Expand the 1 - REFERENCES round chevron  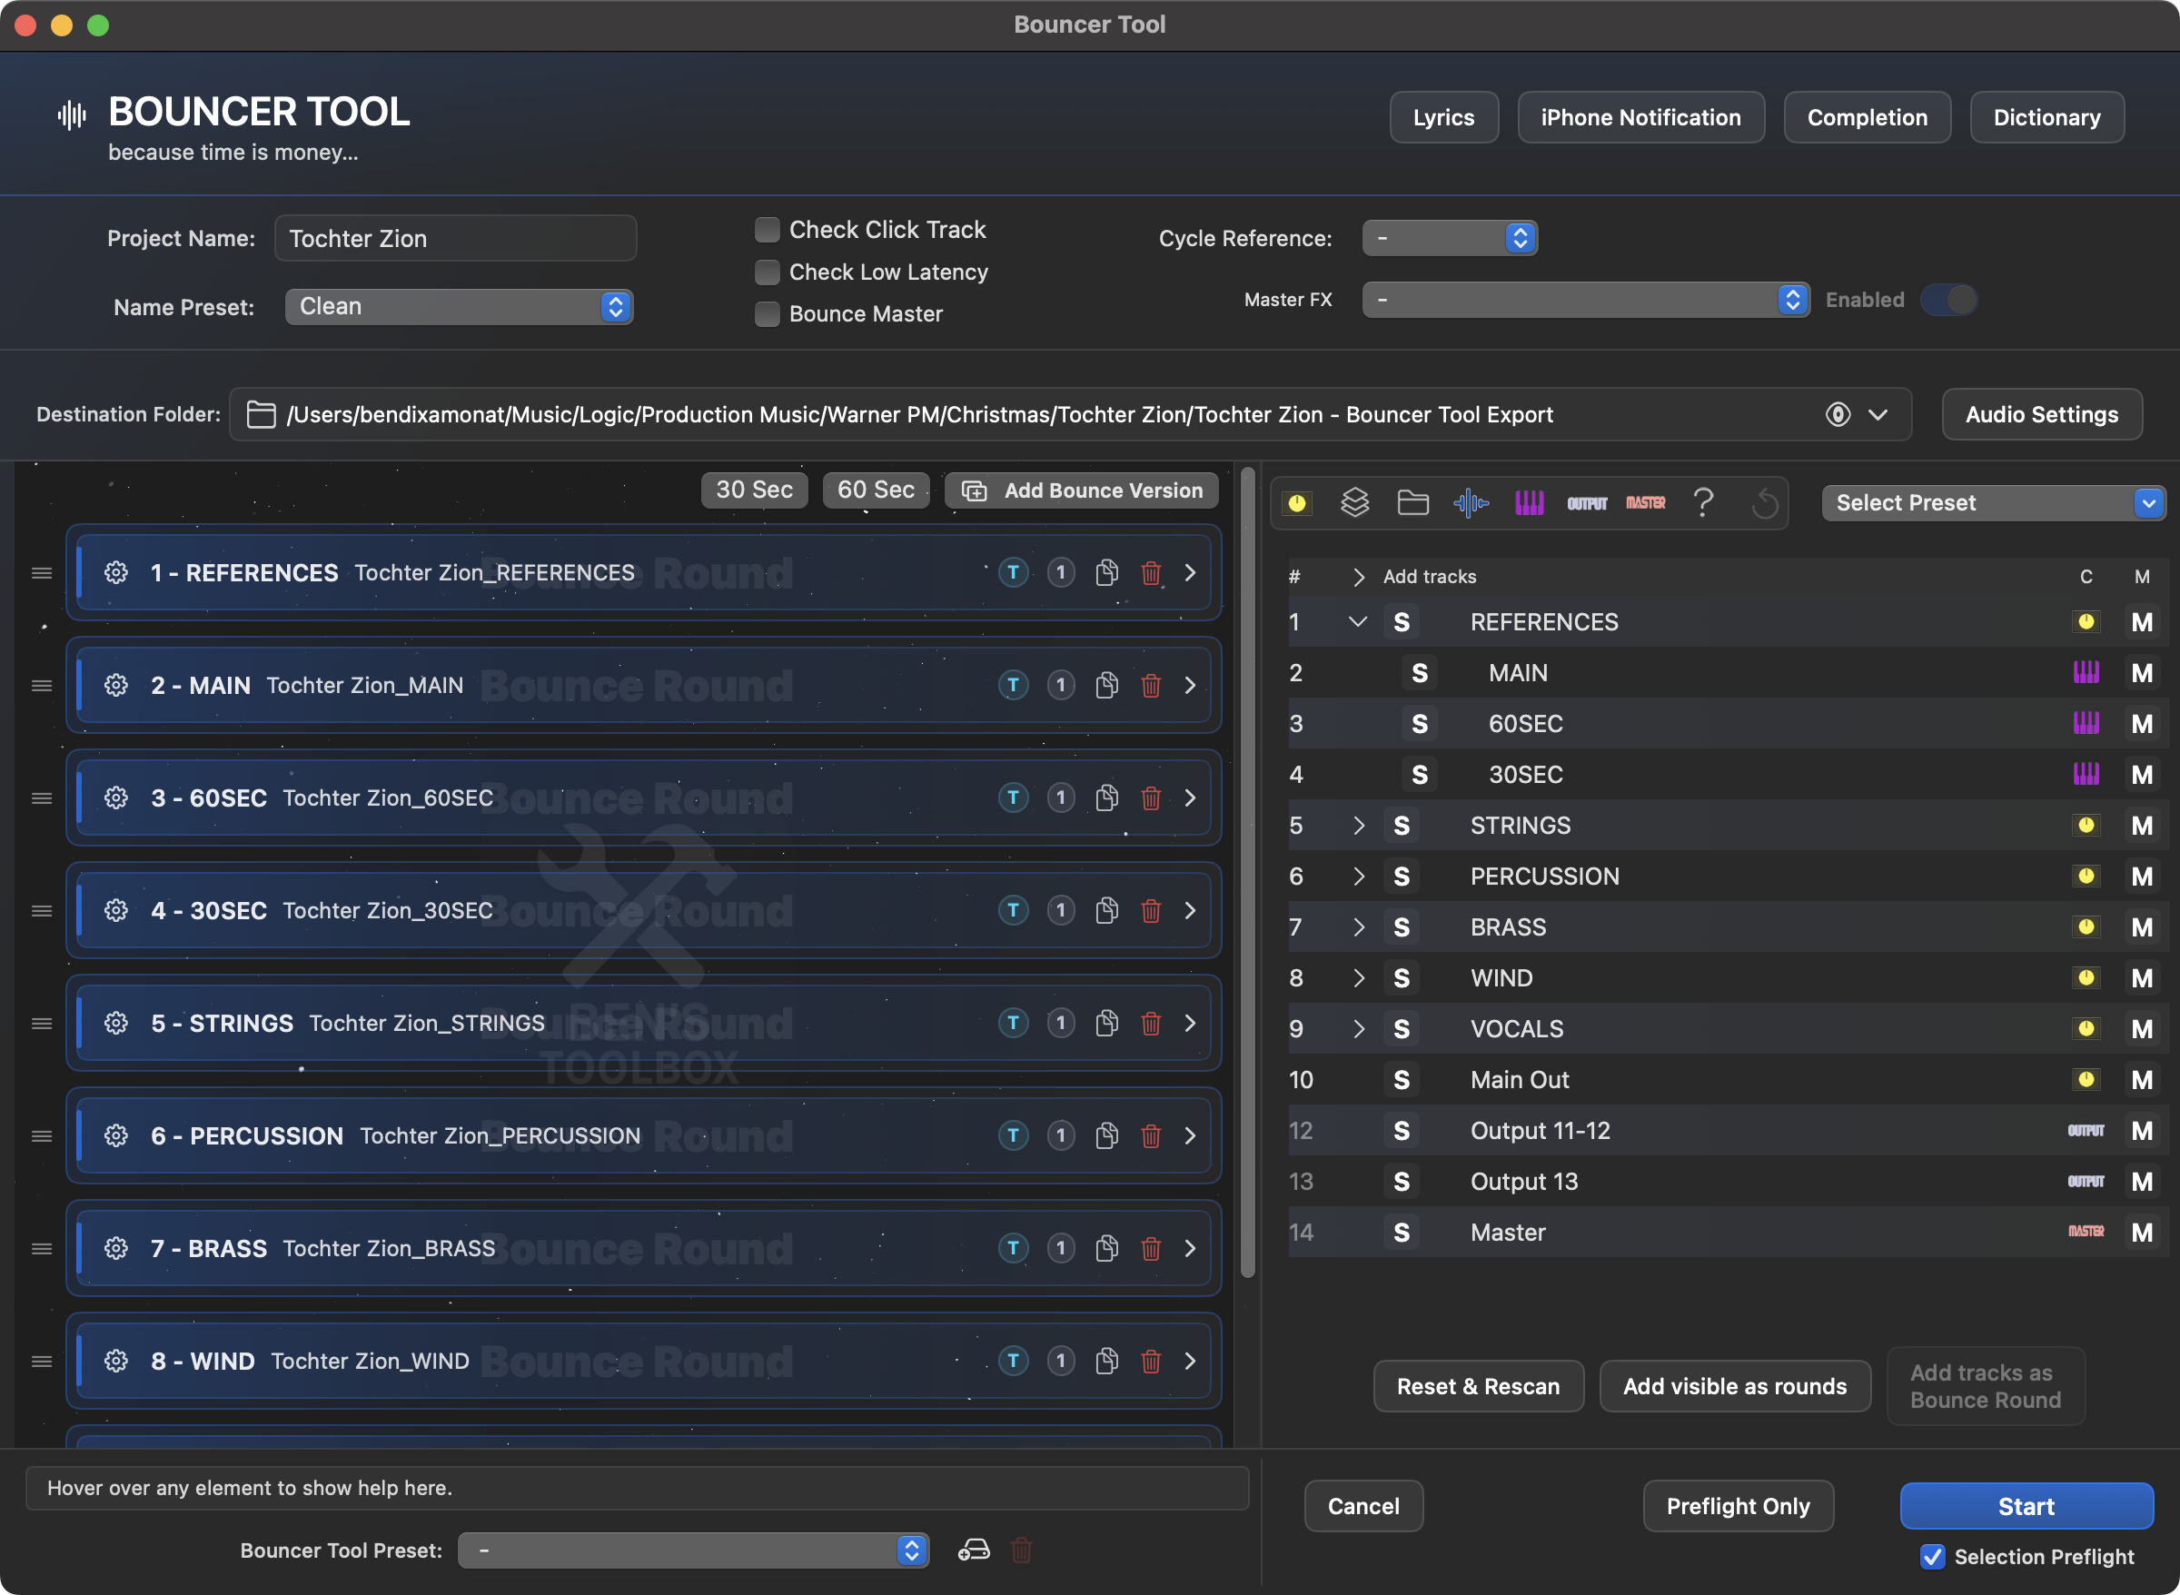[x=1191, y=572]
